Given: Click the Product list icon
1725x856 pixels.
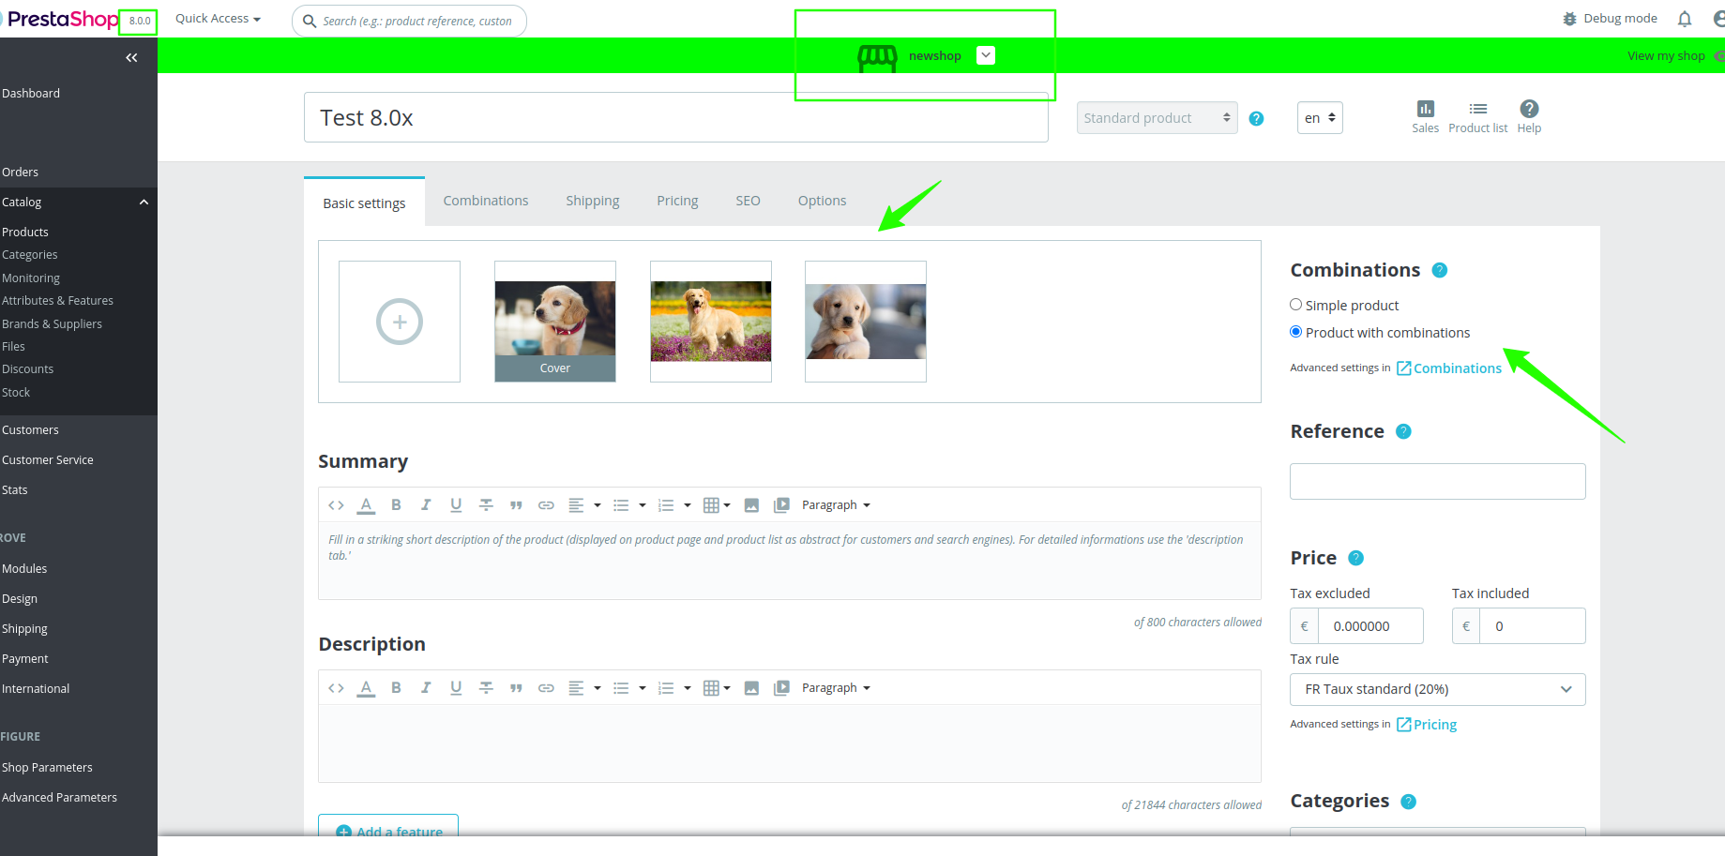Looking at the screenshot, I should (1477, 114).
